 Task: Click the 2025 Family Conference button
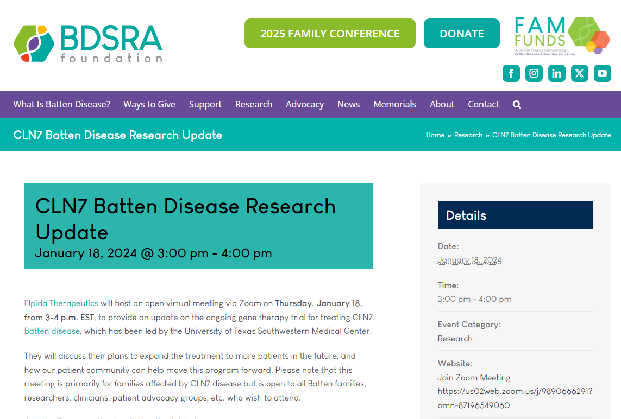pos(330,34)
